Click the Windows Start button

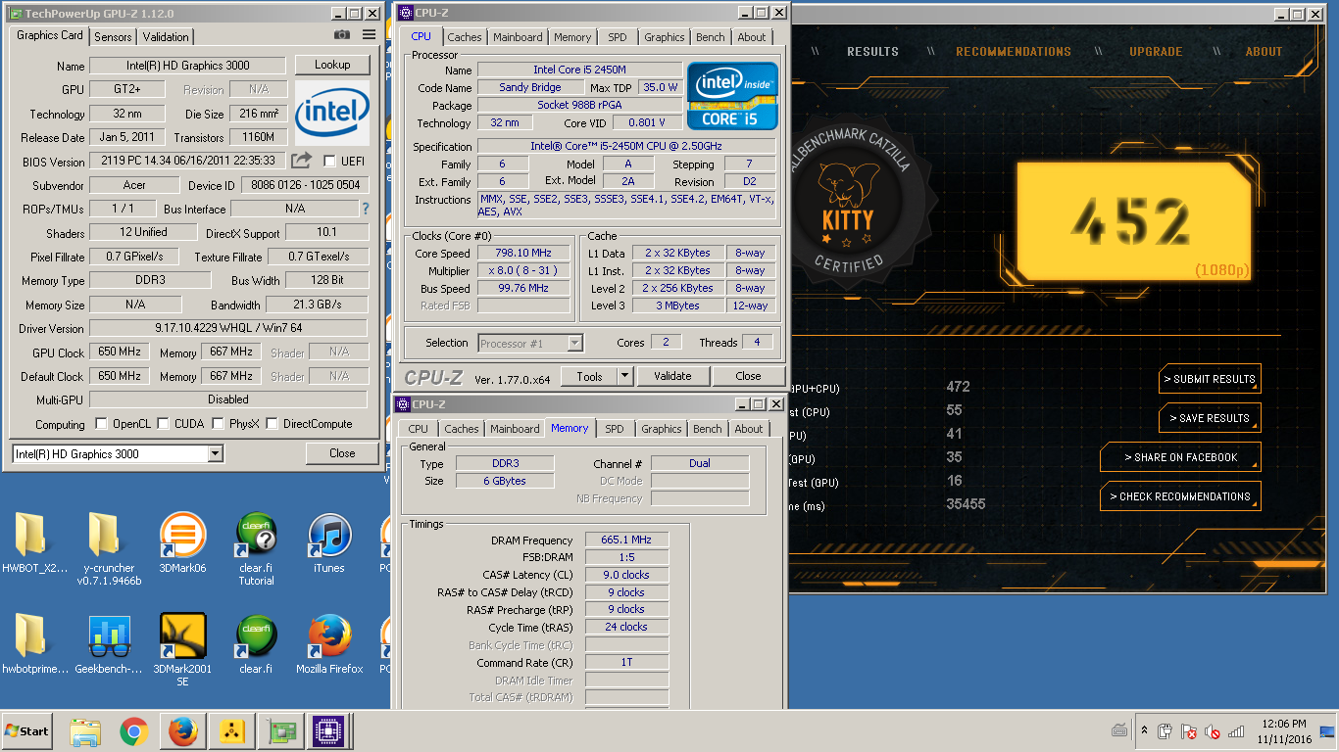[27, 731]
